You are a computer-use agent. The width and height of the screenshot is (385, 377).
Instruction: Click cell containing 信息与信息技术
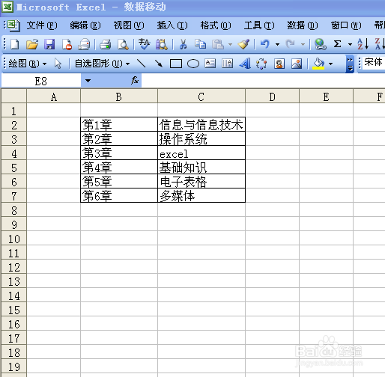[x=201, y=124]
